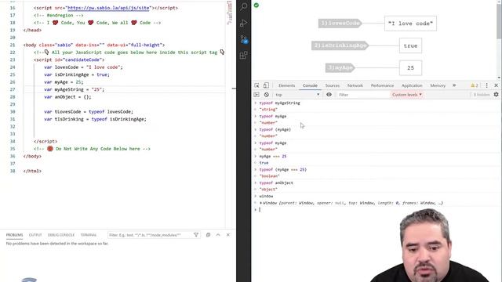Open the DEBUG CONSOLE panel tab
The height and width of the screenshot is (282, 502).
(x=61, y=235)
